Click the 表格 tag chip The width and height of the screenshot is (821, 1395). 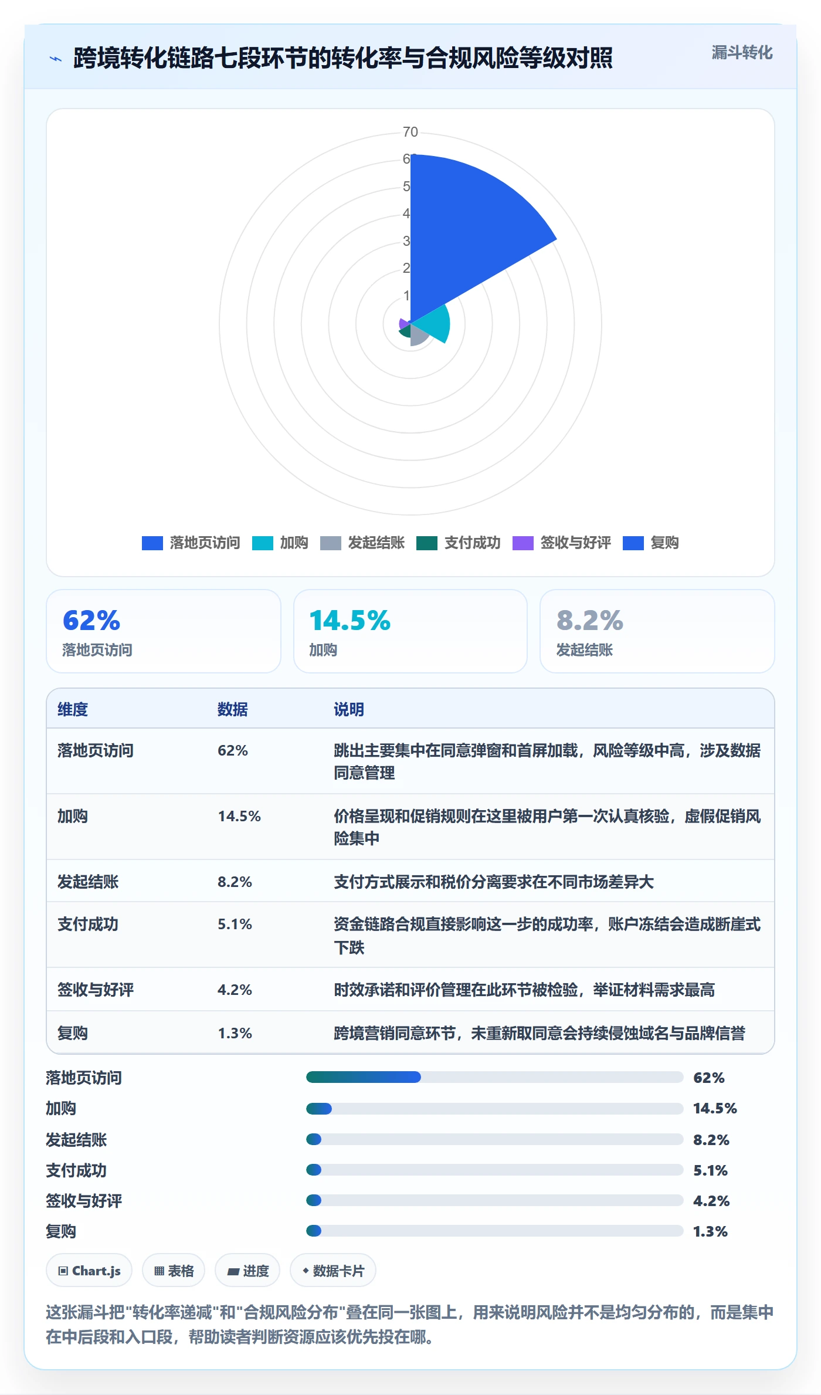click(x=174, y=1271)
